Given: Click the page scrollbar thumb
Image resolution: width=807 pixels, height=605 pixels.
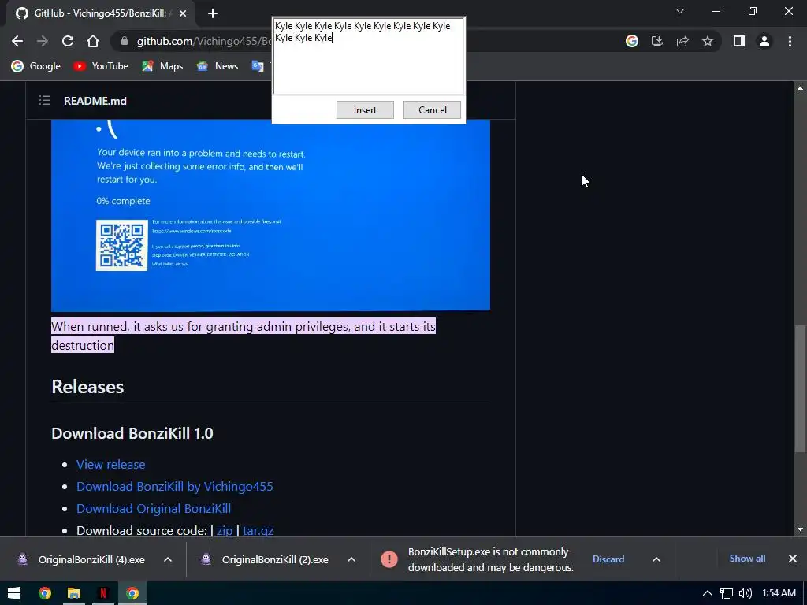Looking at the screenshot, I should coord(800,388).
